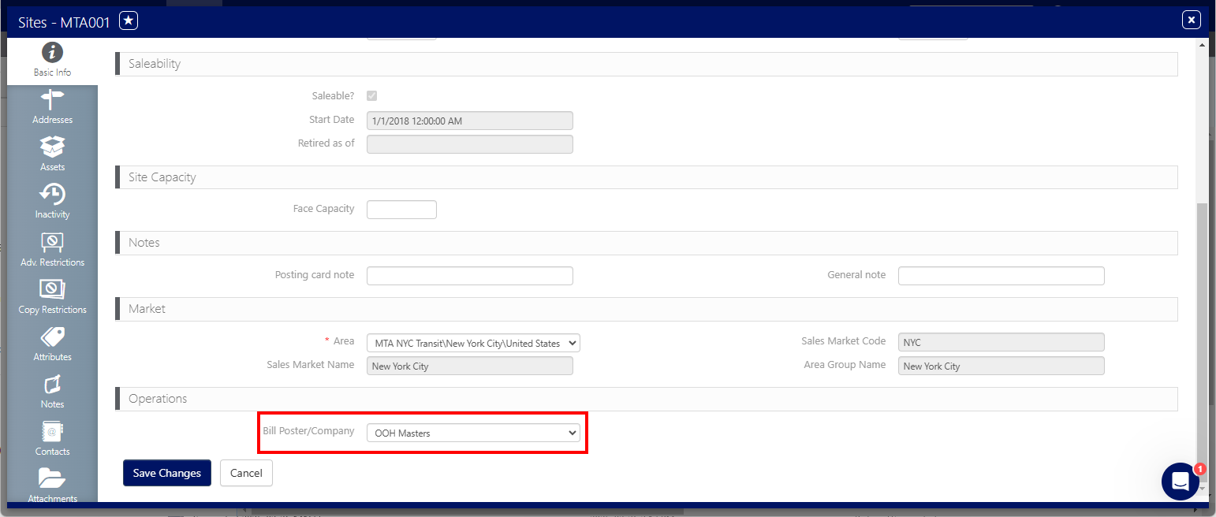Image resolution: width=1216 pixels, height=517 pixels.
Task: Open the Notes sidebar section
Action: pos(52,392)
